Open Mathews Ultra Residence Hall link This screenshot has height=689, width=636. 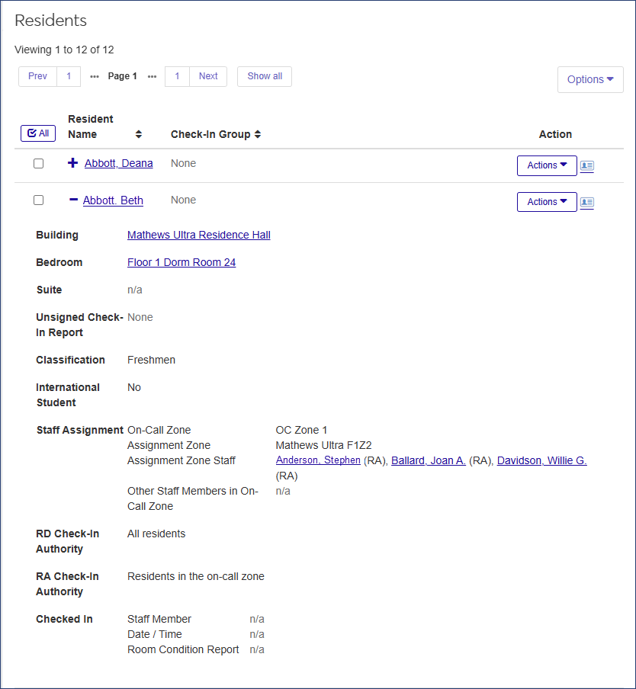pyautogui.click(x=199, y=235)
